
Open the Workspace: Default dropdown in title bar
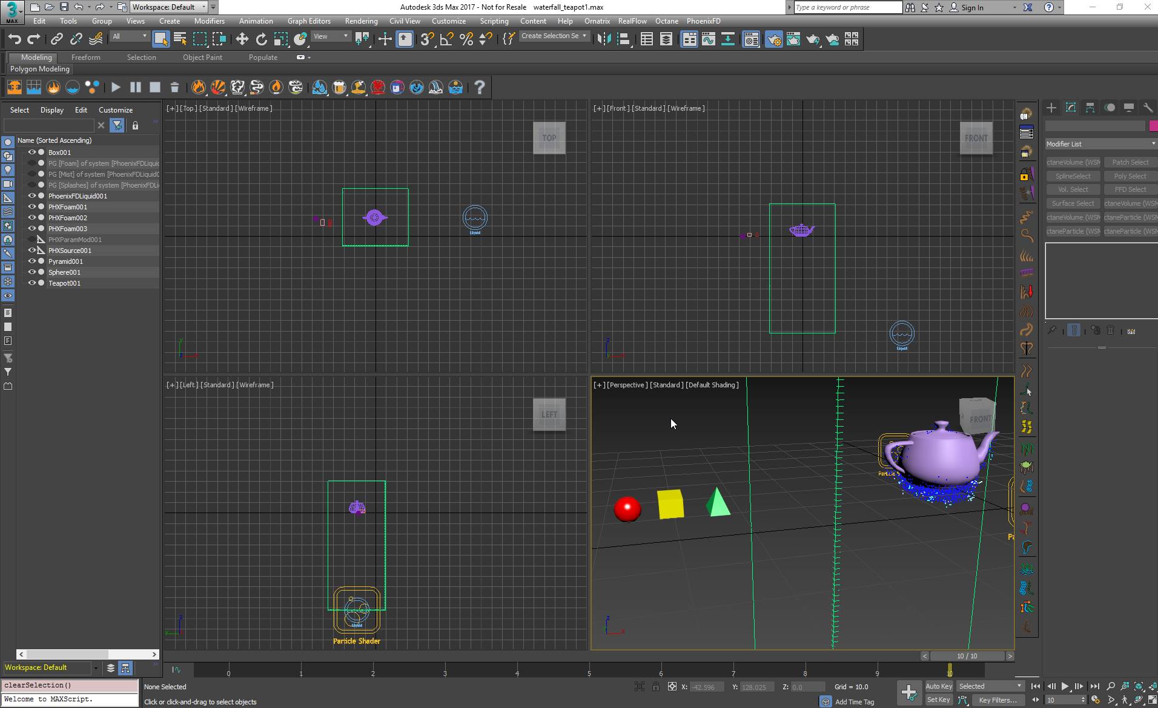pos(169,7)
